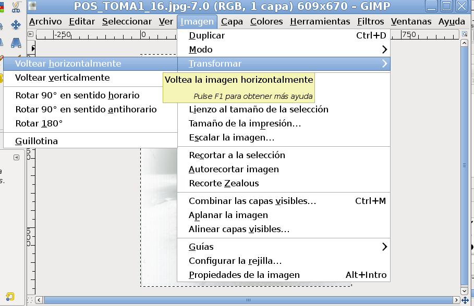Choose Guillotina from Transformar submenu
This screenshot has width=474, height=306.
click(90, 141)
